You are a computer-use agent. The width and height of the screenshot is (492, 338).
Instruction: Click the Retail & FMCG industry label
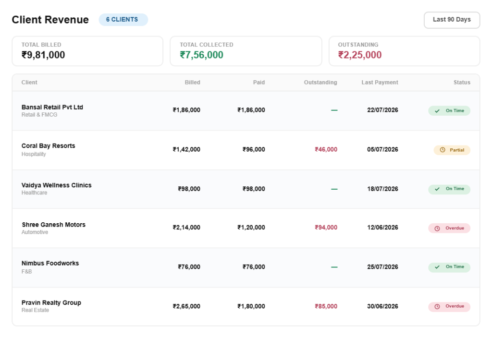[x=39, y=115]
